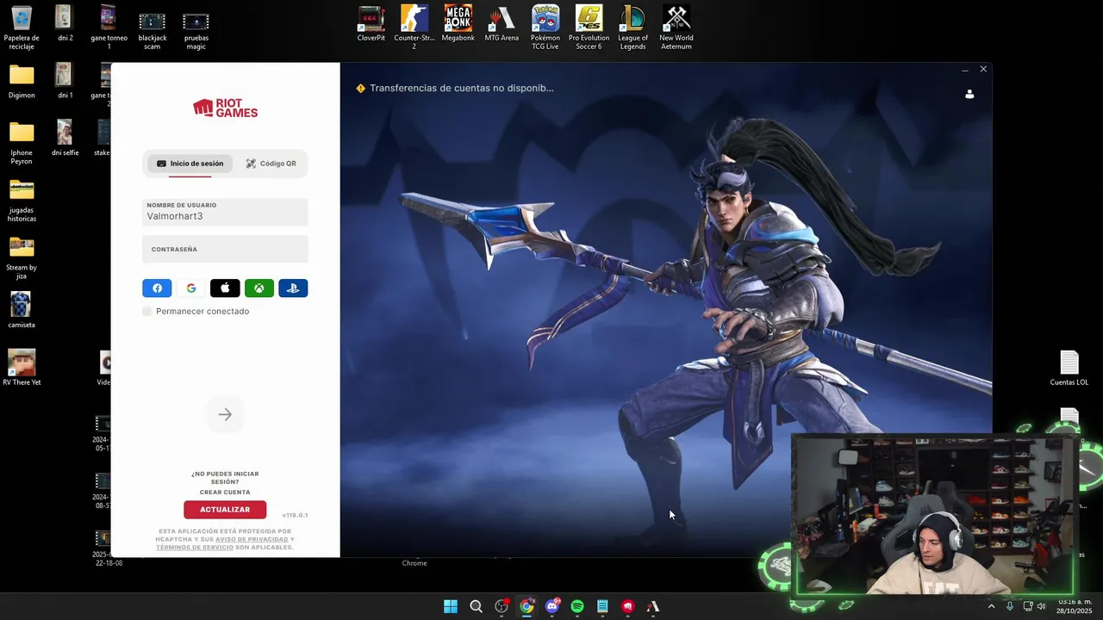1103x620 pixels.
Task: Select Pro Evolution Soccer 6 shortcut
Action: pos(589,28)
